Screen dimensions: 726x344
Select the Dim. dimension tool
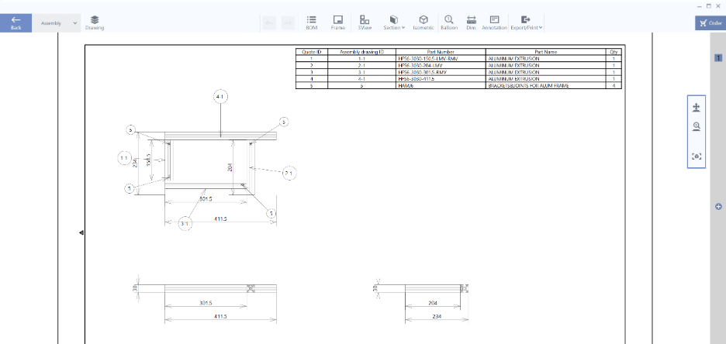pos(472,22)
